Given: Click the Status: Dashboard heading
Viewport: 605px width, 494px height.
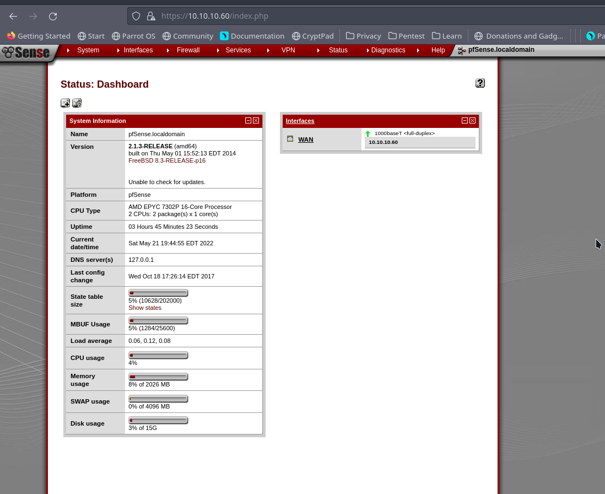Looking at the screenshot, I should pyautogui.click(x=105, y=84).
